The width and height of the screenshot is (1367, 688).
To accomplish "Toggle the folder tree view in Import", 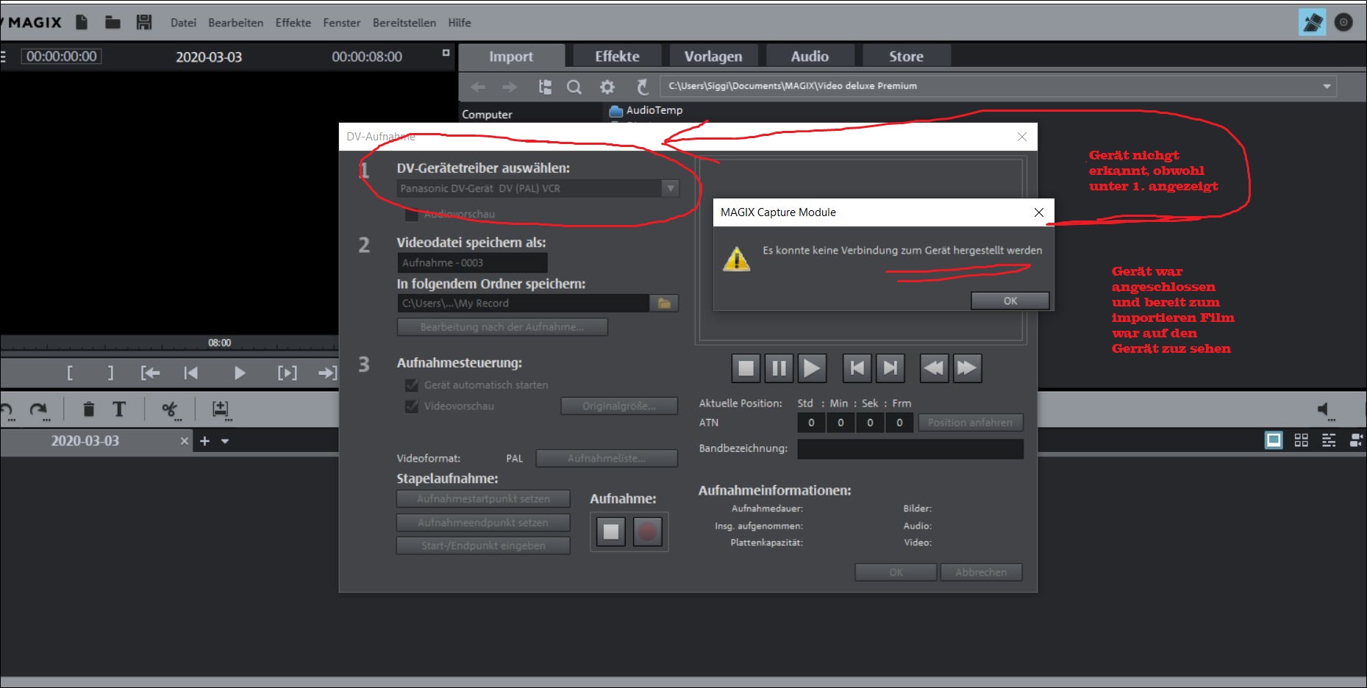I will [545, 87].
